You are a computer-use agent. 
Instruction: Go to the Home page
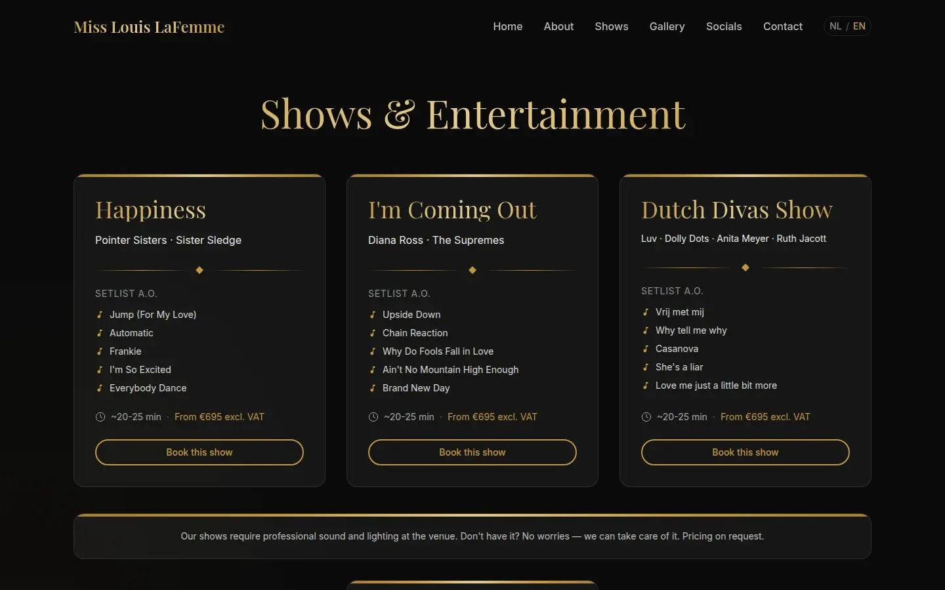pos(508,26)
